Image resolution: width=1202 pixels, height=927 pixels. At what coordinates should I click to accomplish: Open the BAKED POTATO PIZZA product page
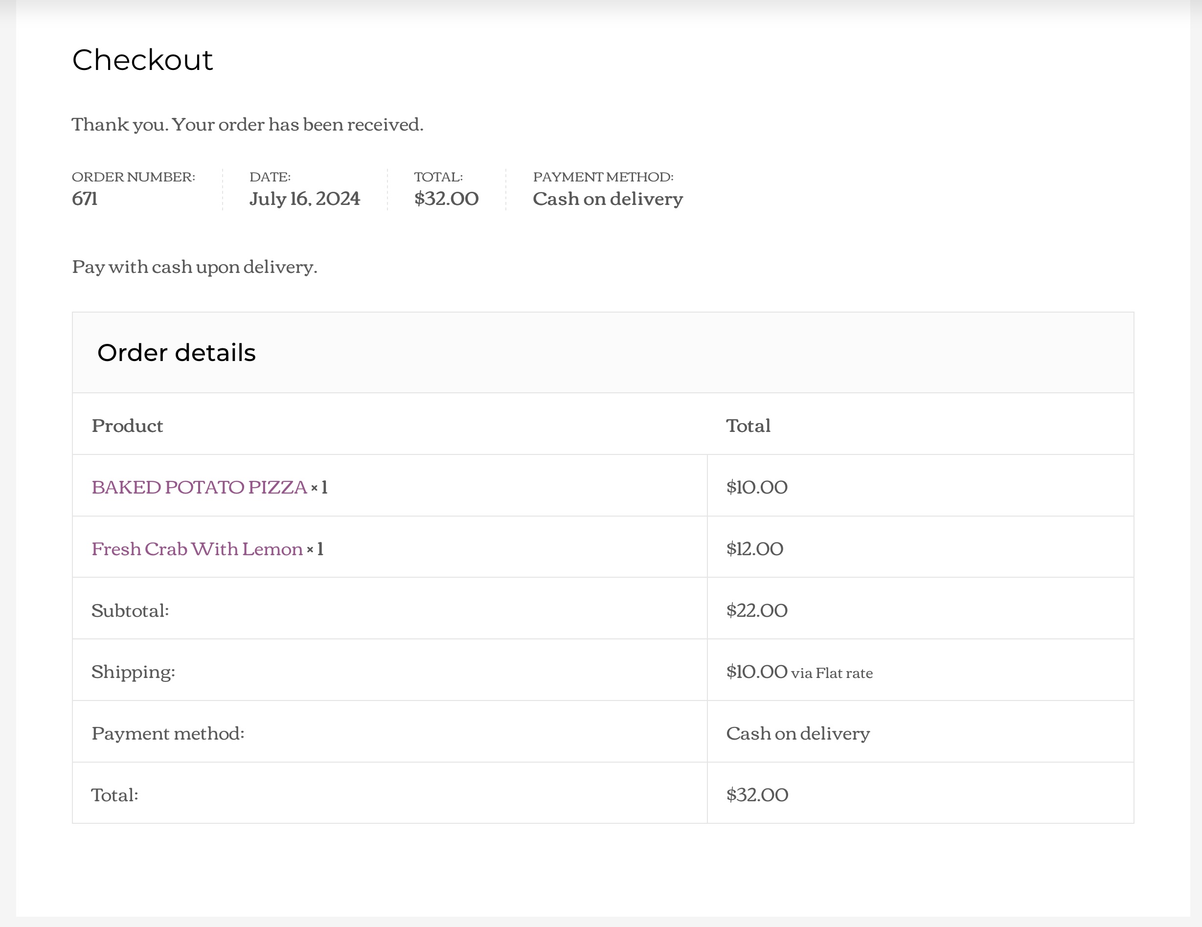pyautogui.click(x=198, y=487)
